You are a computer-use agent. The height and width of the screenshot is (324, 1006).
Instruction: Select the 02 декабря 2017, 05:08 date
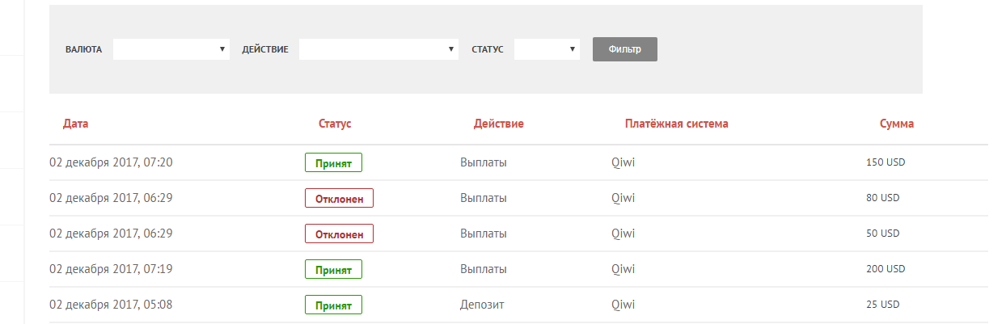(x=111, y=305)
